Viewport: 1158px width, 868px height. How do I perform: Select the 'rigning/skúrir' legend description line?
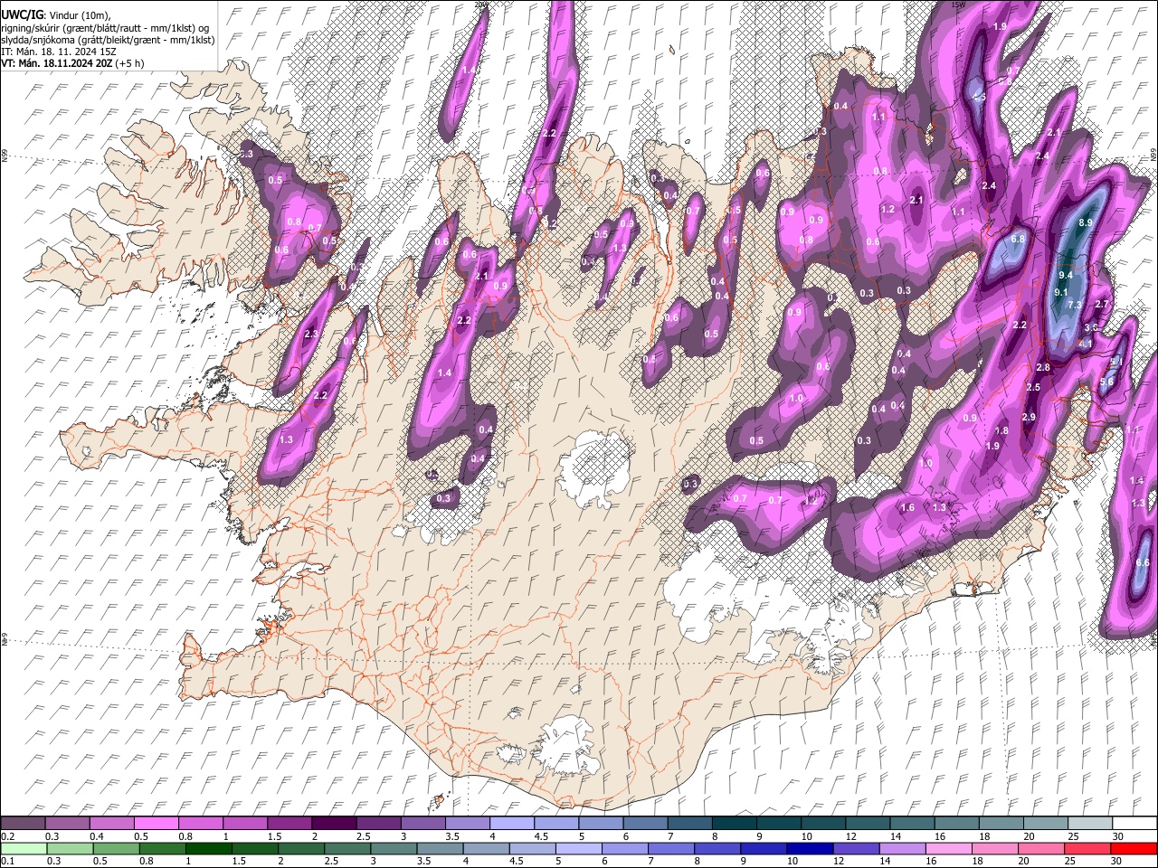(104, 27)
